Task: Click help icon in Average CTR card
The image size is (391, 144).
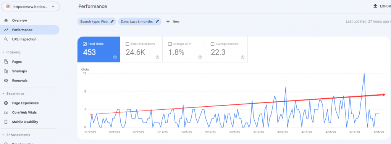Action: [x=200, y=57]
